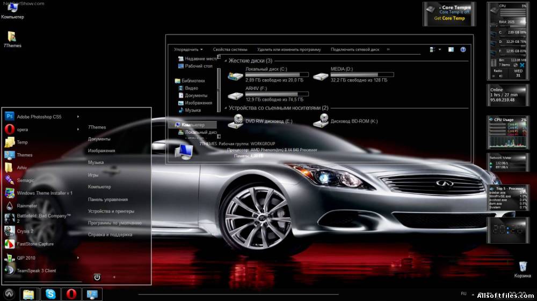537x301 pixels.
Task: Open Arhiv folder in Start menu
Action: click(22, 168)
